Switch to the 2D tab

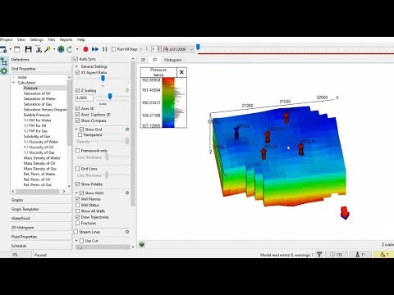(143, 60)
